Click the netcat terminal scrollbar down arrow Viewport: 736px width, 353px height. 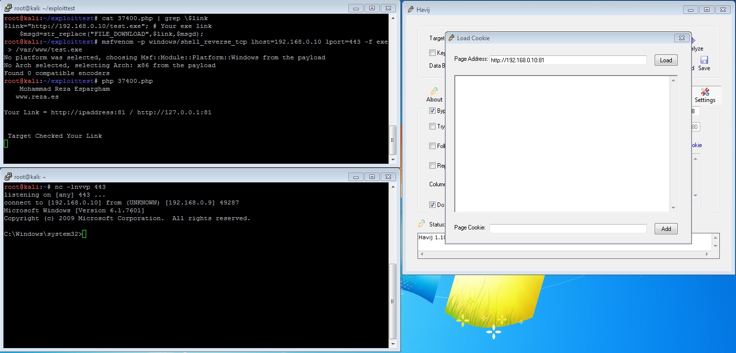pos(393,344)
